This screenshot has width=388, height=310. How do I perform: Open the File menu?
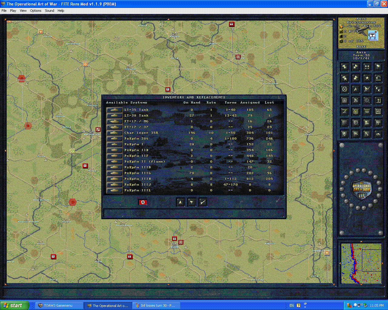coord(4,11)
